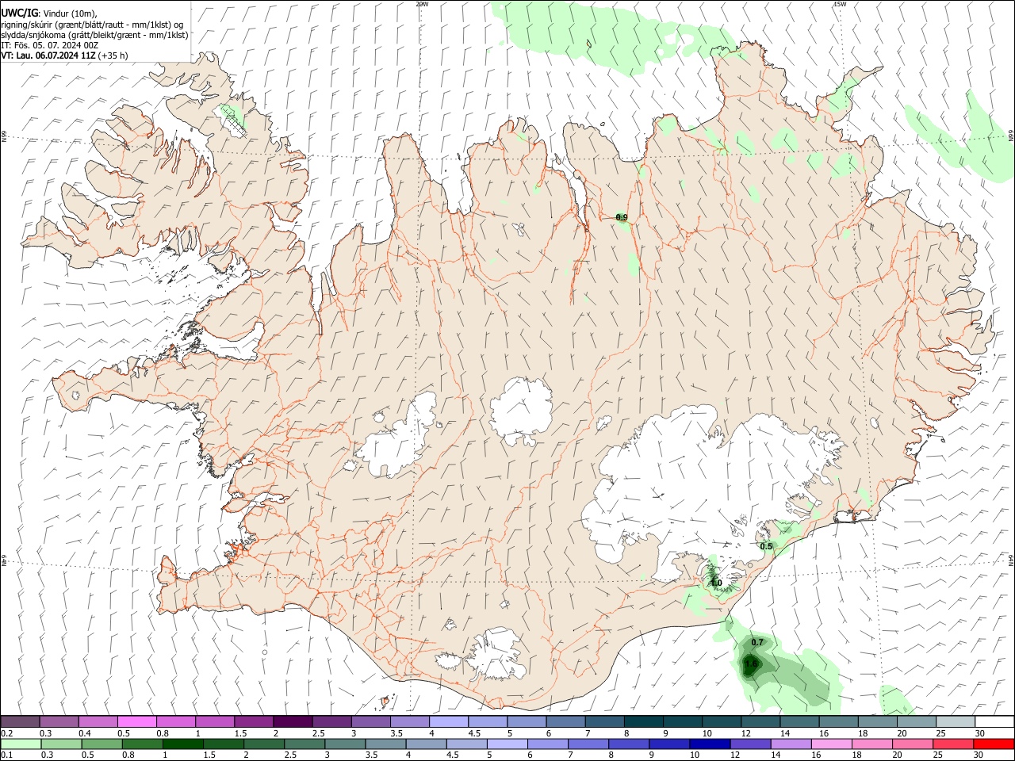Click the 'slydda/snjókoma' legend description line

pyautogui.click(x=94, y=35)
